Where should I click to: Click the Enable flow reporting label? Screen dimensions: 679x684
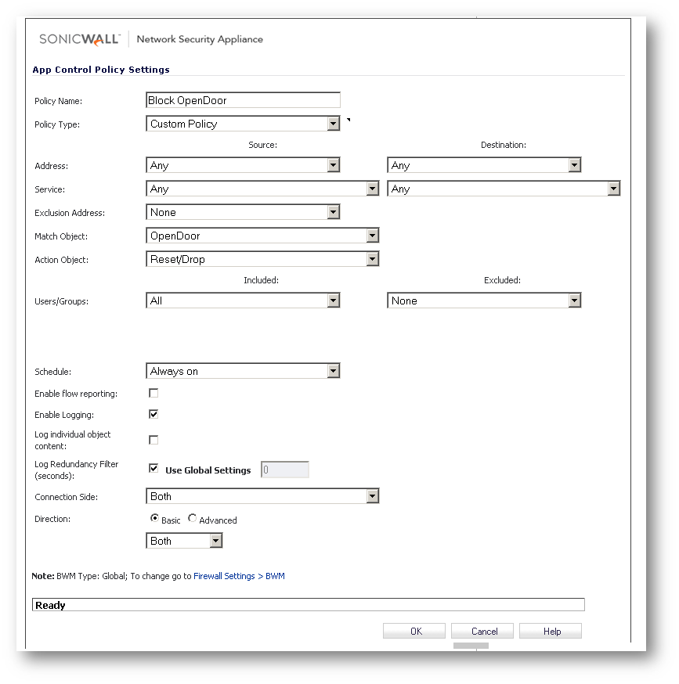click(75, 394)
